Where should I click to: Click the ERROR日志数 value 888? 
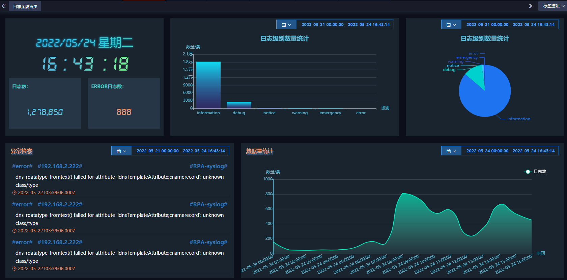tap(124, 112)
